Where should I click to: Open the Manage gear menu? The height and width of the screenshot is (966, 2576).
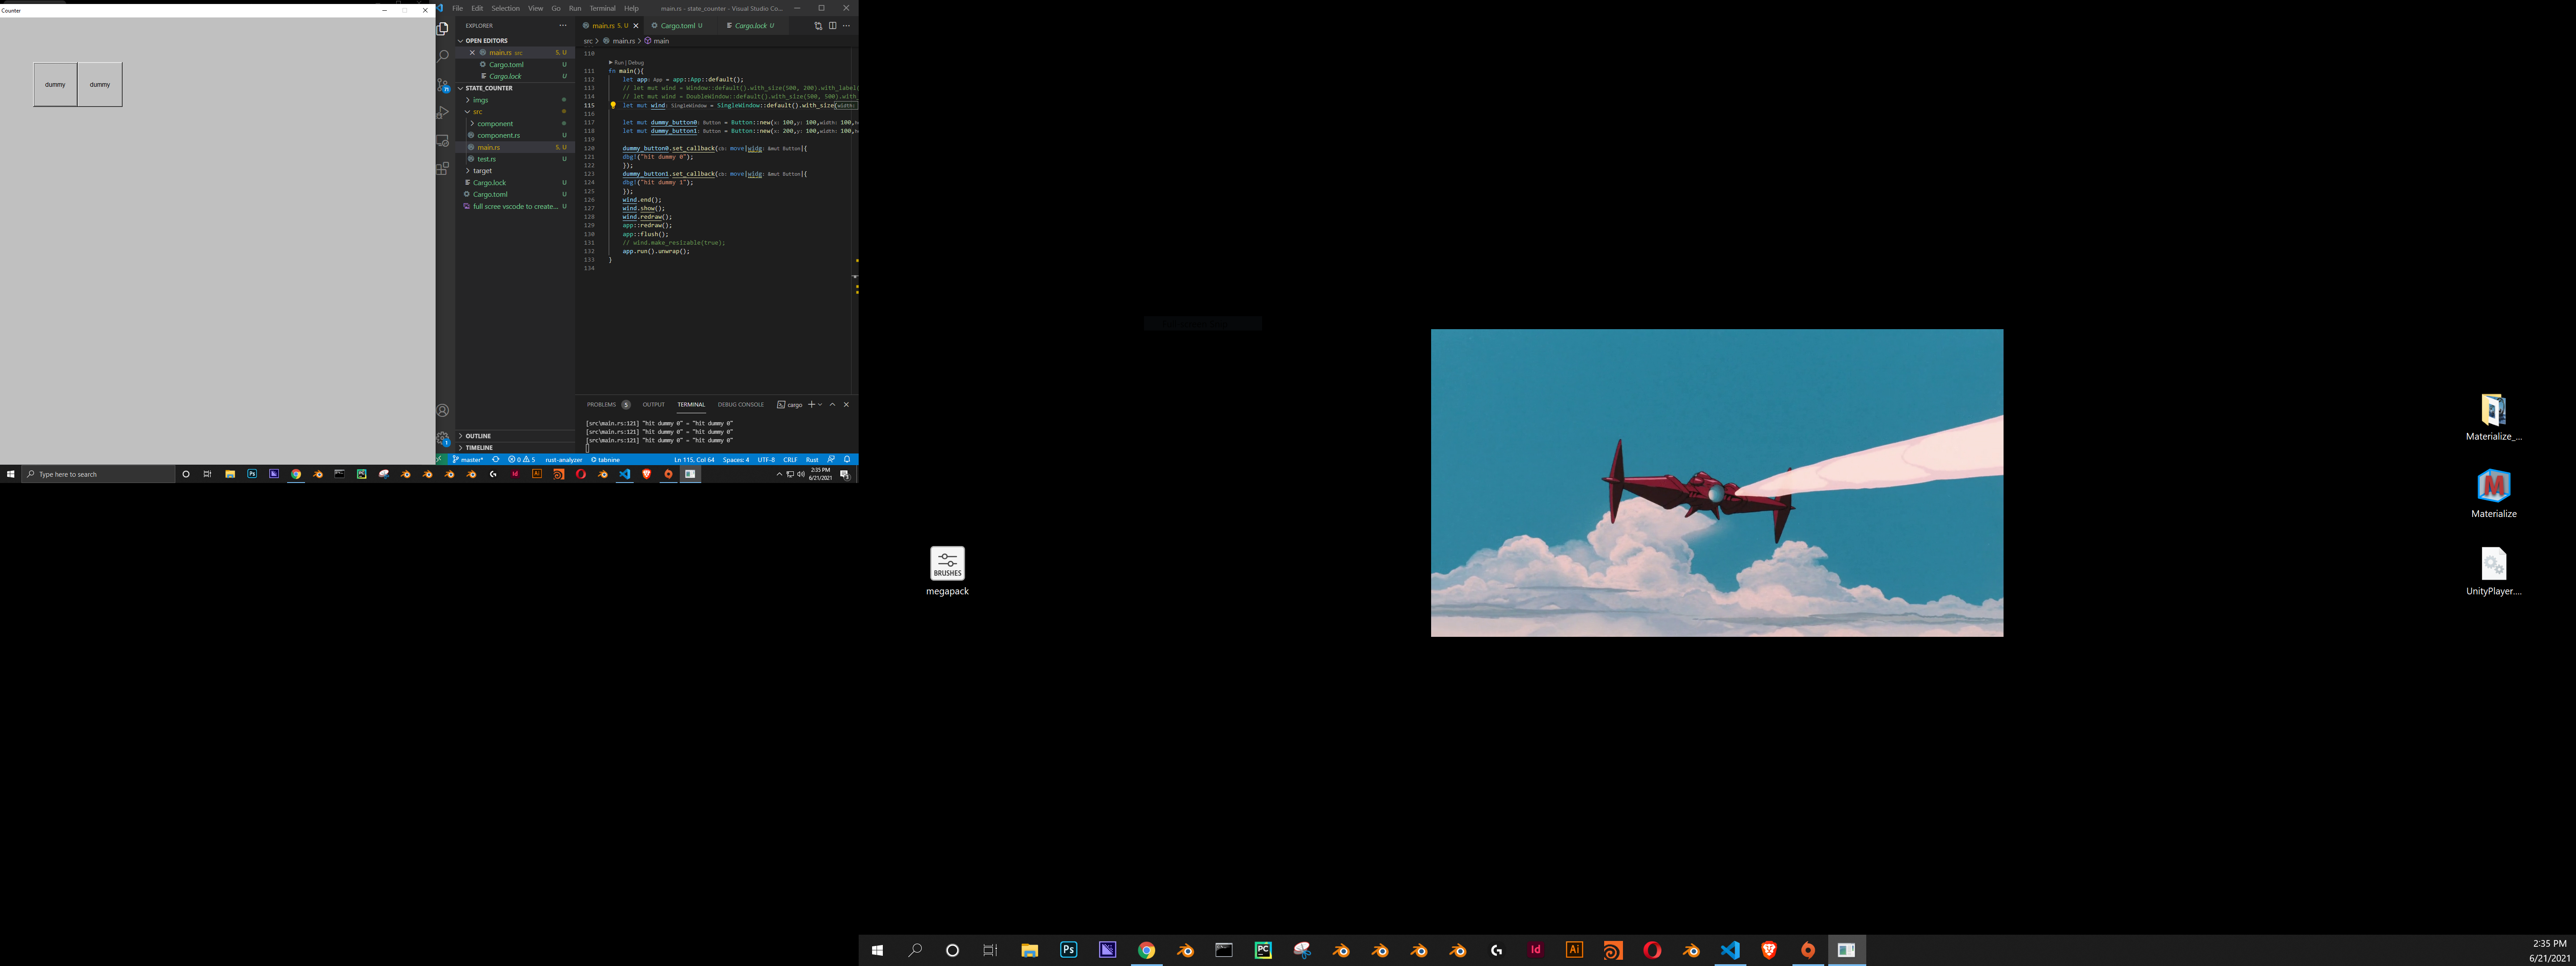click(441, 438)
